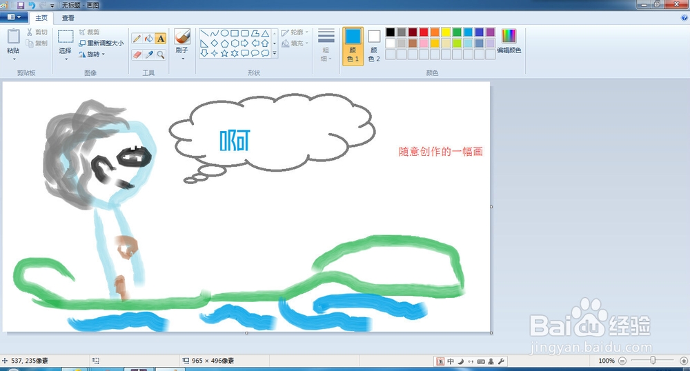This screenshot has width=690, height=371.
Task: Choose the pentagon shape
Action: tap(224, 43)
